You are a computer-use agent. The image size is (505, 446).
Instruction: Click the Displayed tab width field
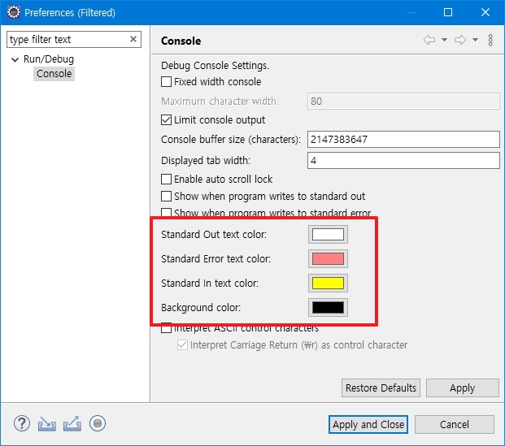click(x=403, y=160)
